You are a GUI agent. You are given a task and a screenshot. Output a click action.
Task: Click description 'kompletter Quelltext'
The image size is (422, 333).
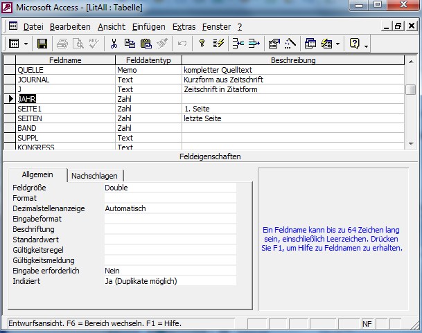(218, 70)
